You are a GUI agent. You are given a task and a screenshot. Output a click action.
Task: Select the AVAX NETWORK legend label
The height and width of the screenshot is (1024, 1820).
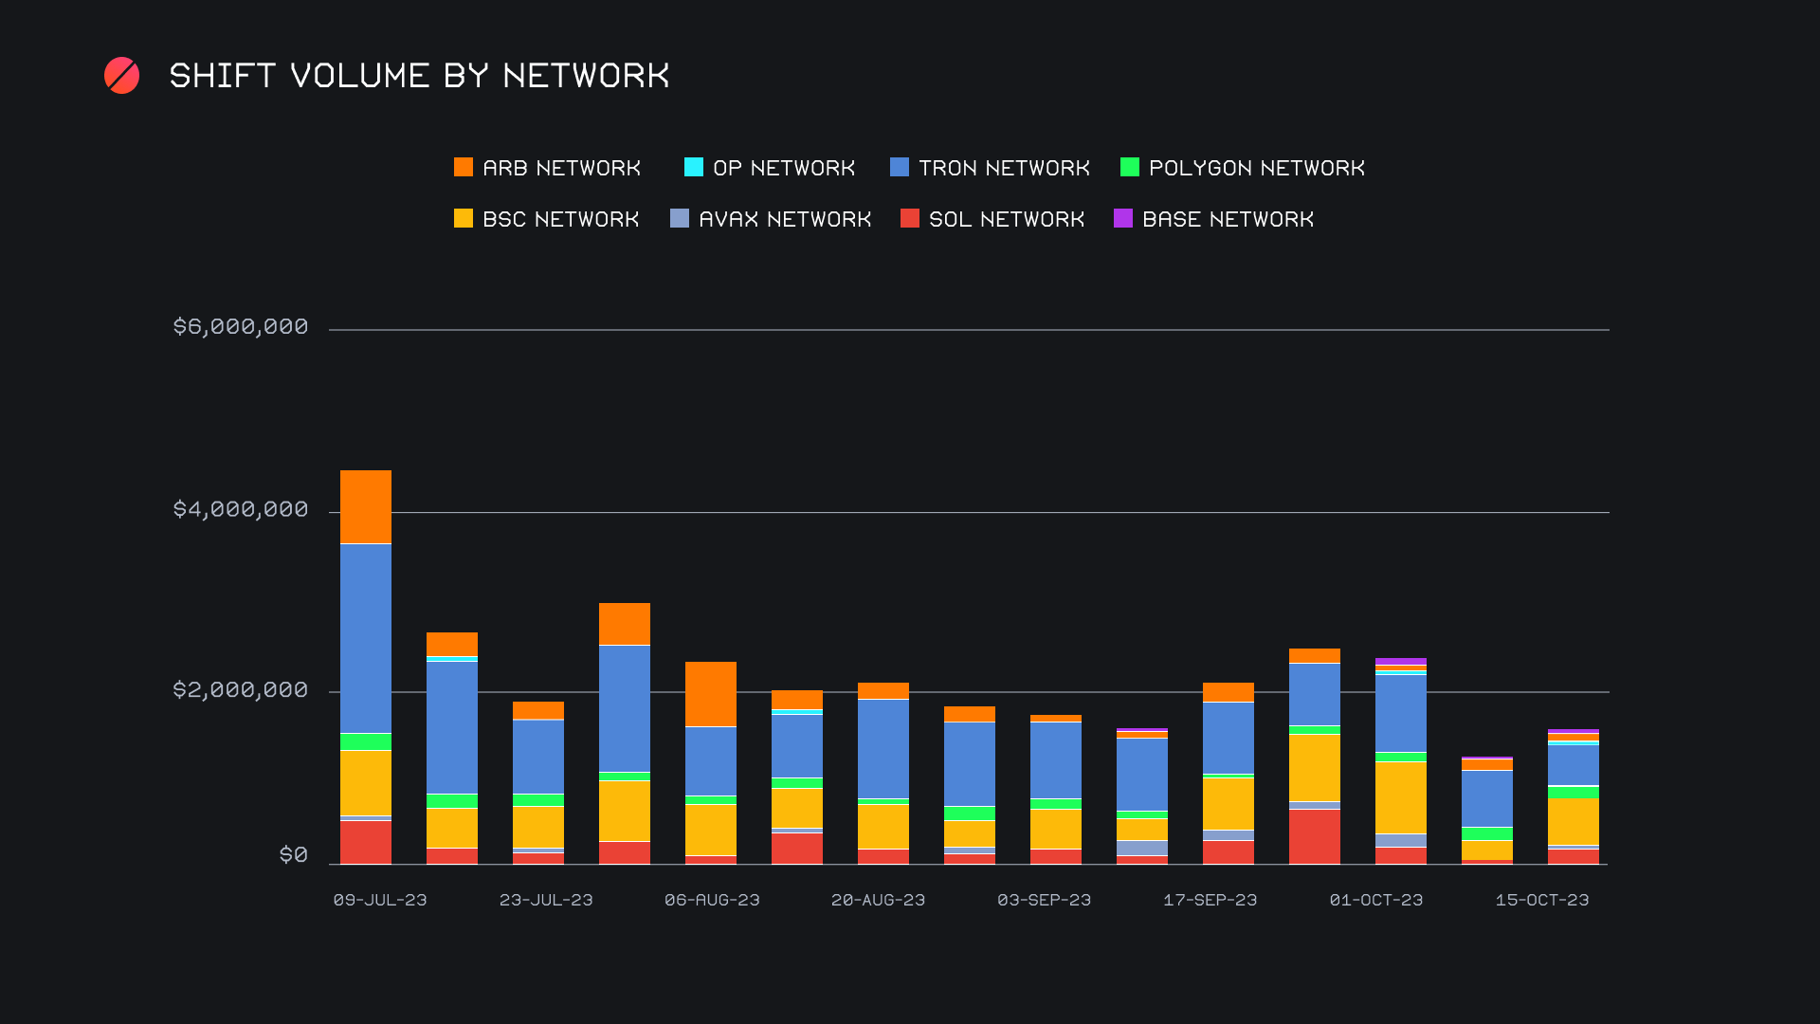784,219
